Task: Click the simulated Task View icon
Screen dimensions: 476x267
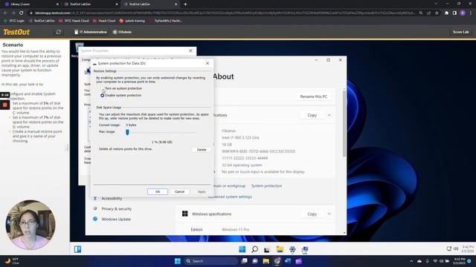Action: coord(267,249)
